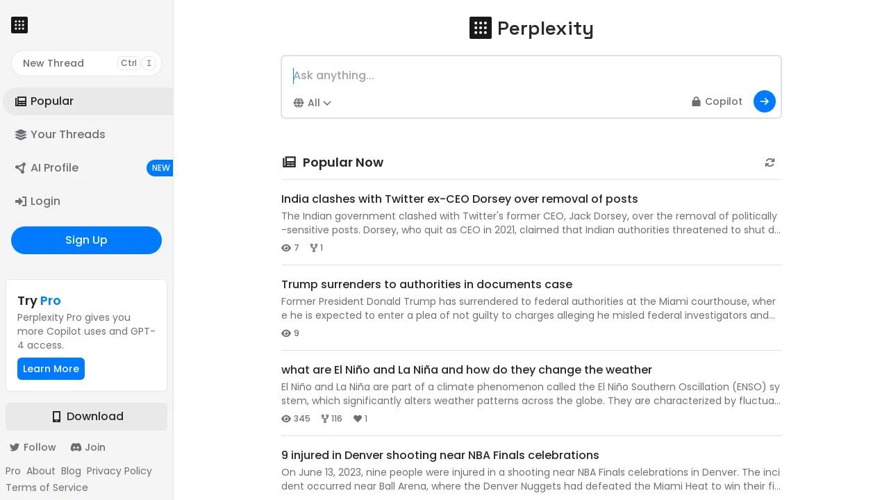Click the heart icon on El Niño post
Screen dimensions: 889x500
tap(358, 419)
